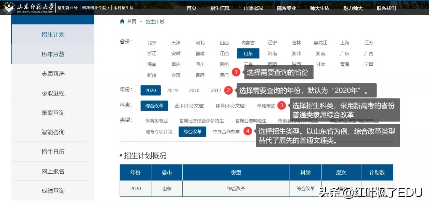Select 上海 in the province list

(345, 42)
